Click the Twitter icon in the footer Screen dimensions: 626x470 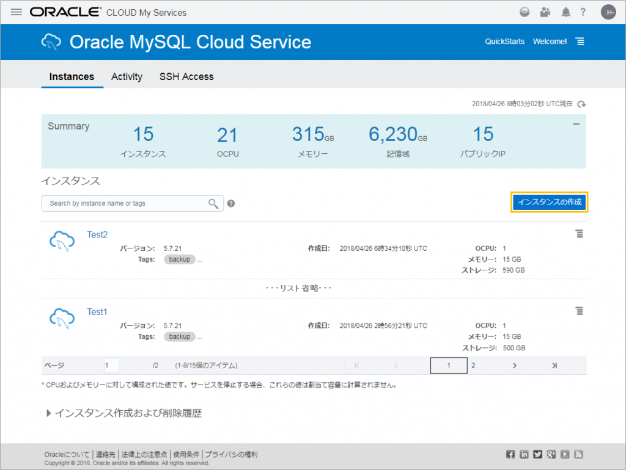click(537, 454)
